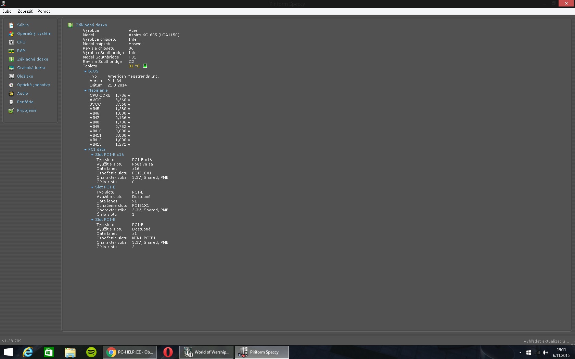
Task: Launch Internet Explorer from taskbar
Action: point(28,352)
